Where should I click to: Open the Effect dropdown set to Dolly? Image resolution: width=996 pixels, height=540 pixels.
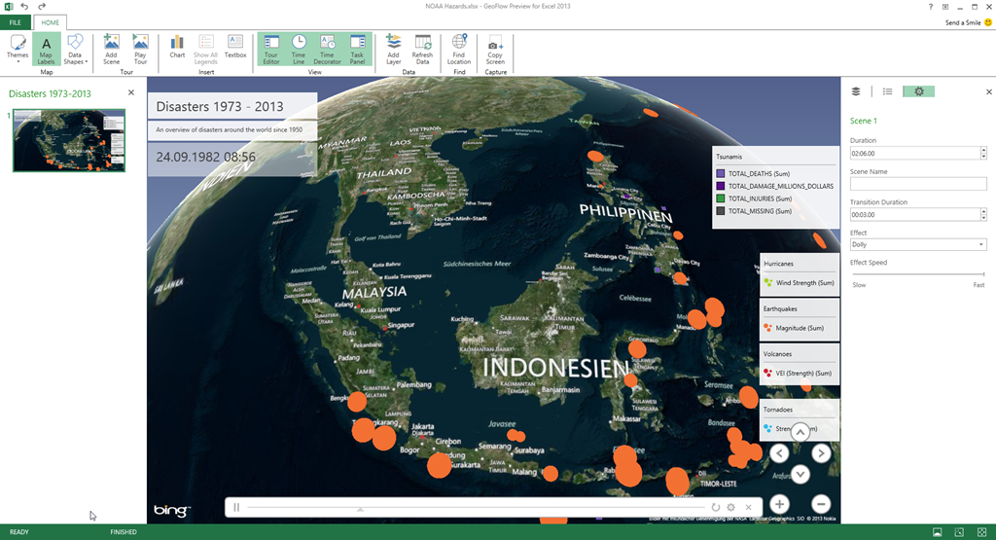(917, 244)
